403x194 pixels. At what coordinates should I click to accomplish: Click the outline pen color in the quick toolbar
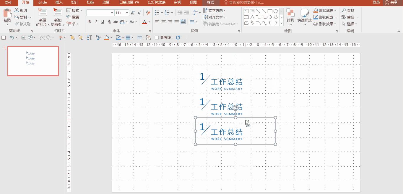point(118,37)
